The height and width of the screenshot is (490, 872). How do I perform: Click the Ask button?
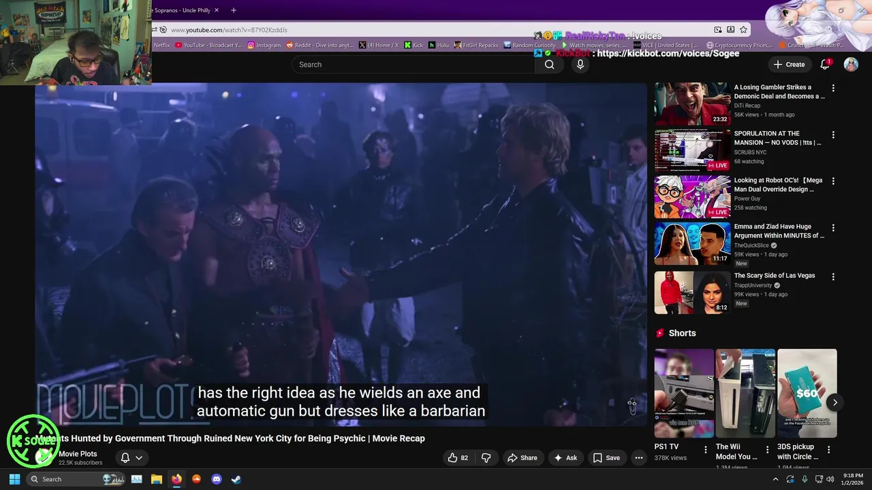(x=565, y=458)
